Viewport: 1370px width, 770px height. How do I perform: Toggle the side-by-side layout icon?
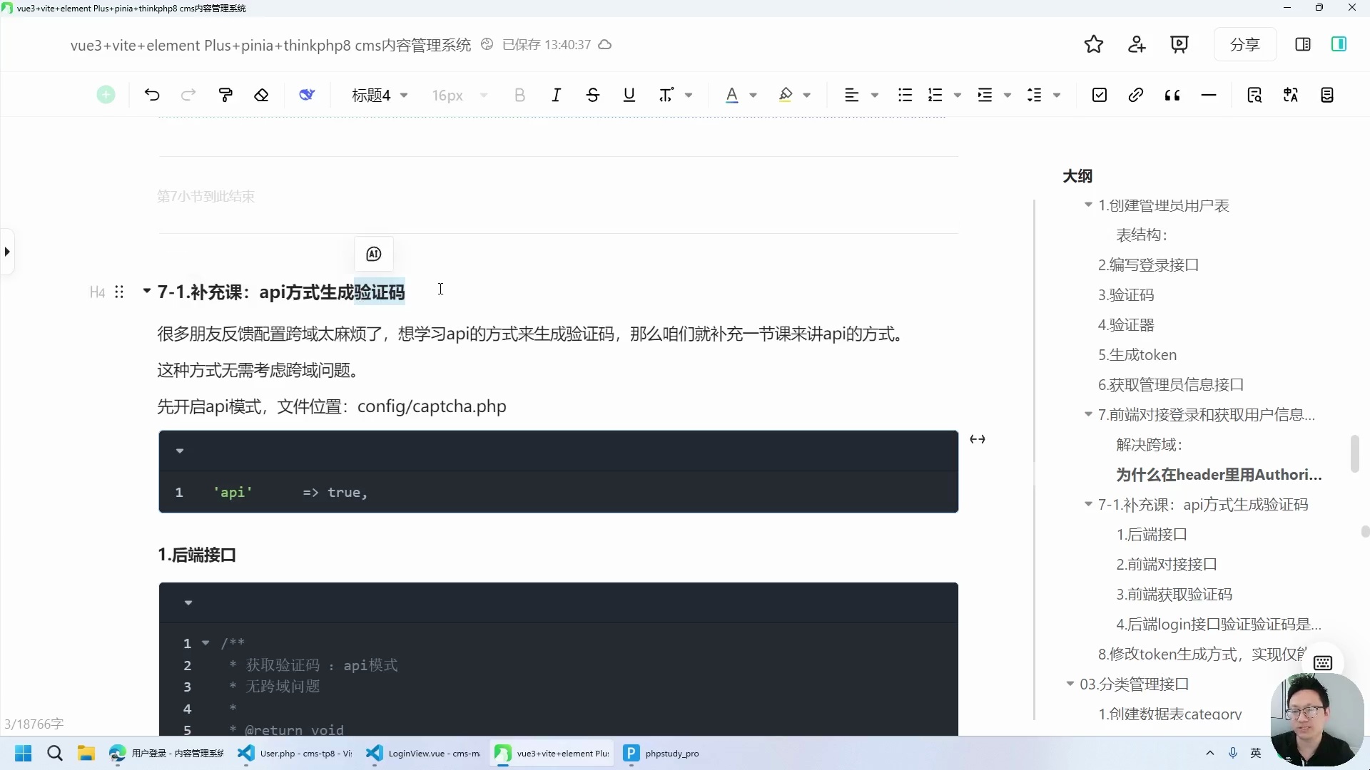(1303, 44)
